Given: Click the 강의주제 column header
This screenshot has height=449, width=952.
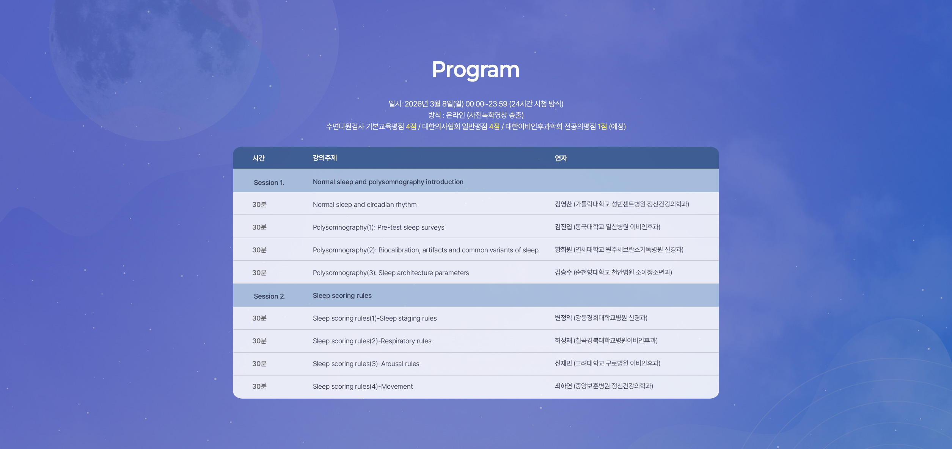Looking at the screenshot, I should pos(324,158).
